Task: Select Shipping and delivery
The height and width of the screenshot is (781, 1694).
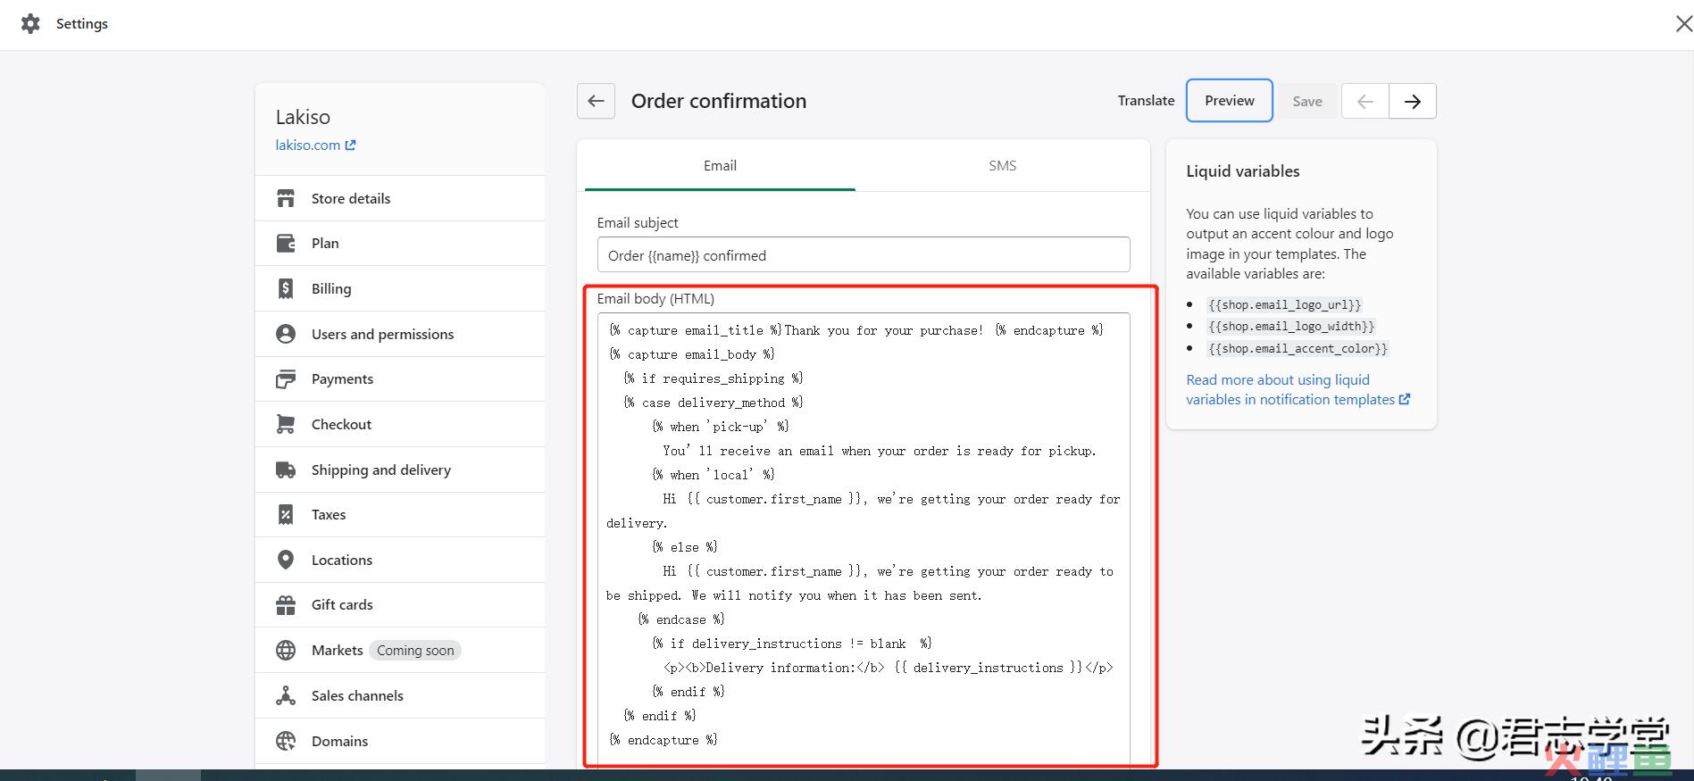Action: tap(400, 469)
